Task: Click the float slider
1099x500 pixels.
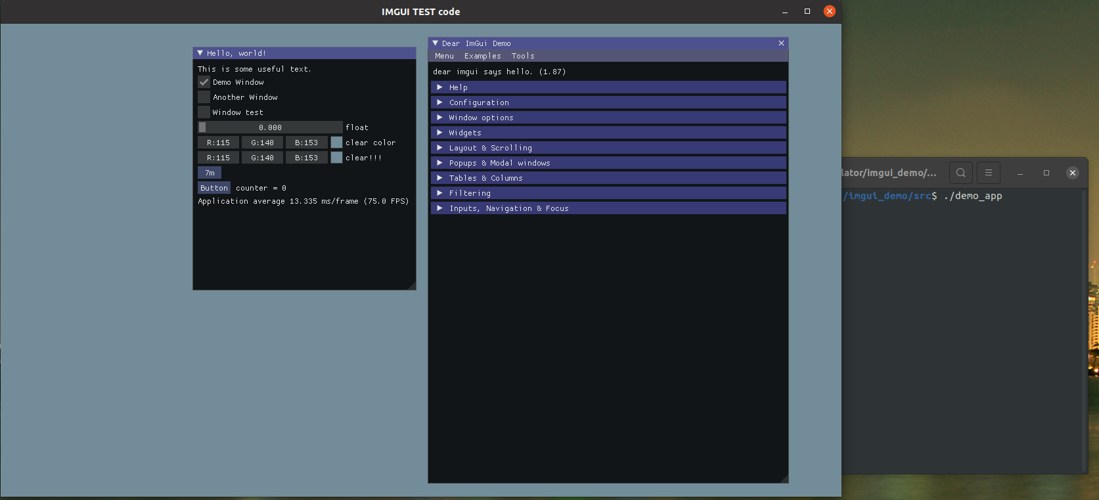Action: pyautogui.click(x=270, y=127)
